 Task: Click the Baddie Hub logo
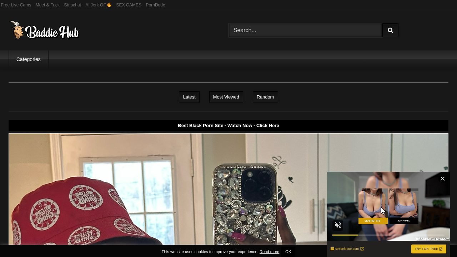tap(44, 30)
